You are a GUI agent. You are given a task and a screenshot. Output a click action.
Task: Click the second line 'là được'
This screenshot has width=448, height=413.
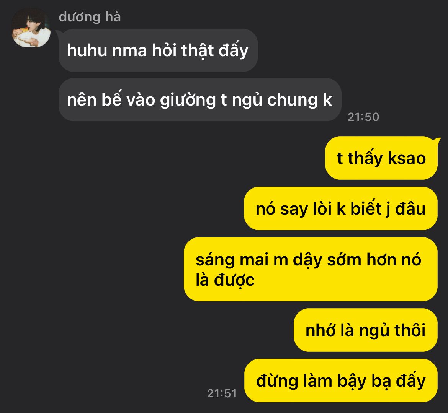(x=225, y=280)
